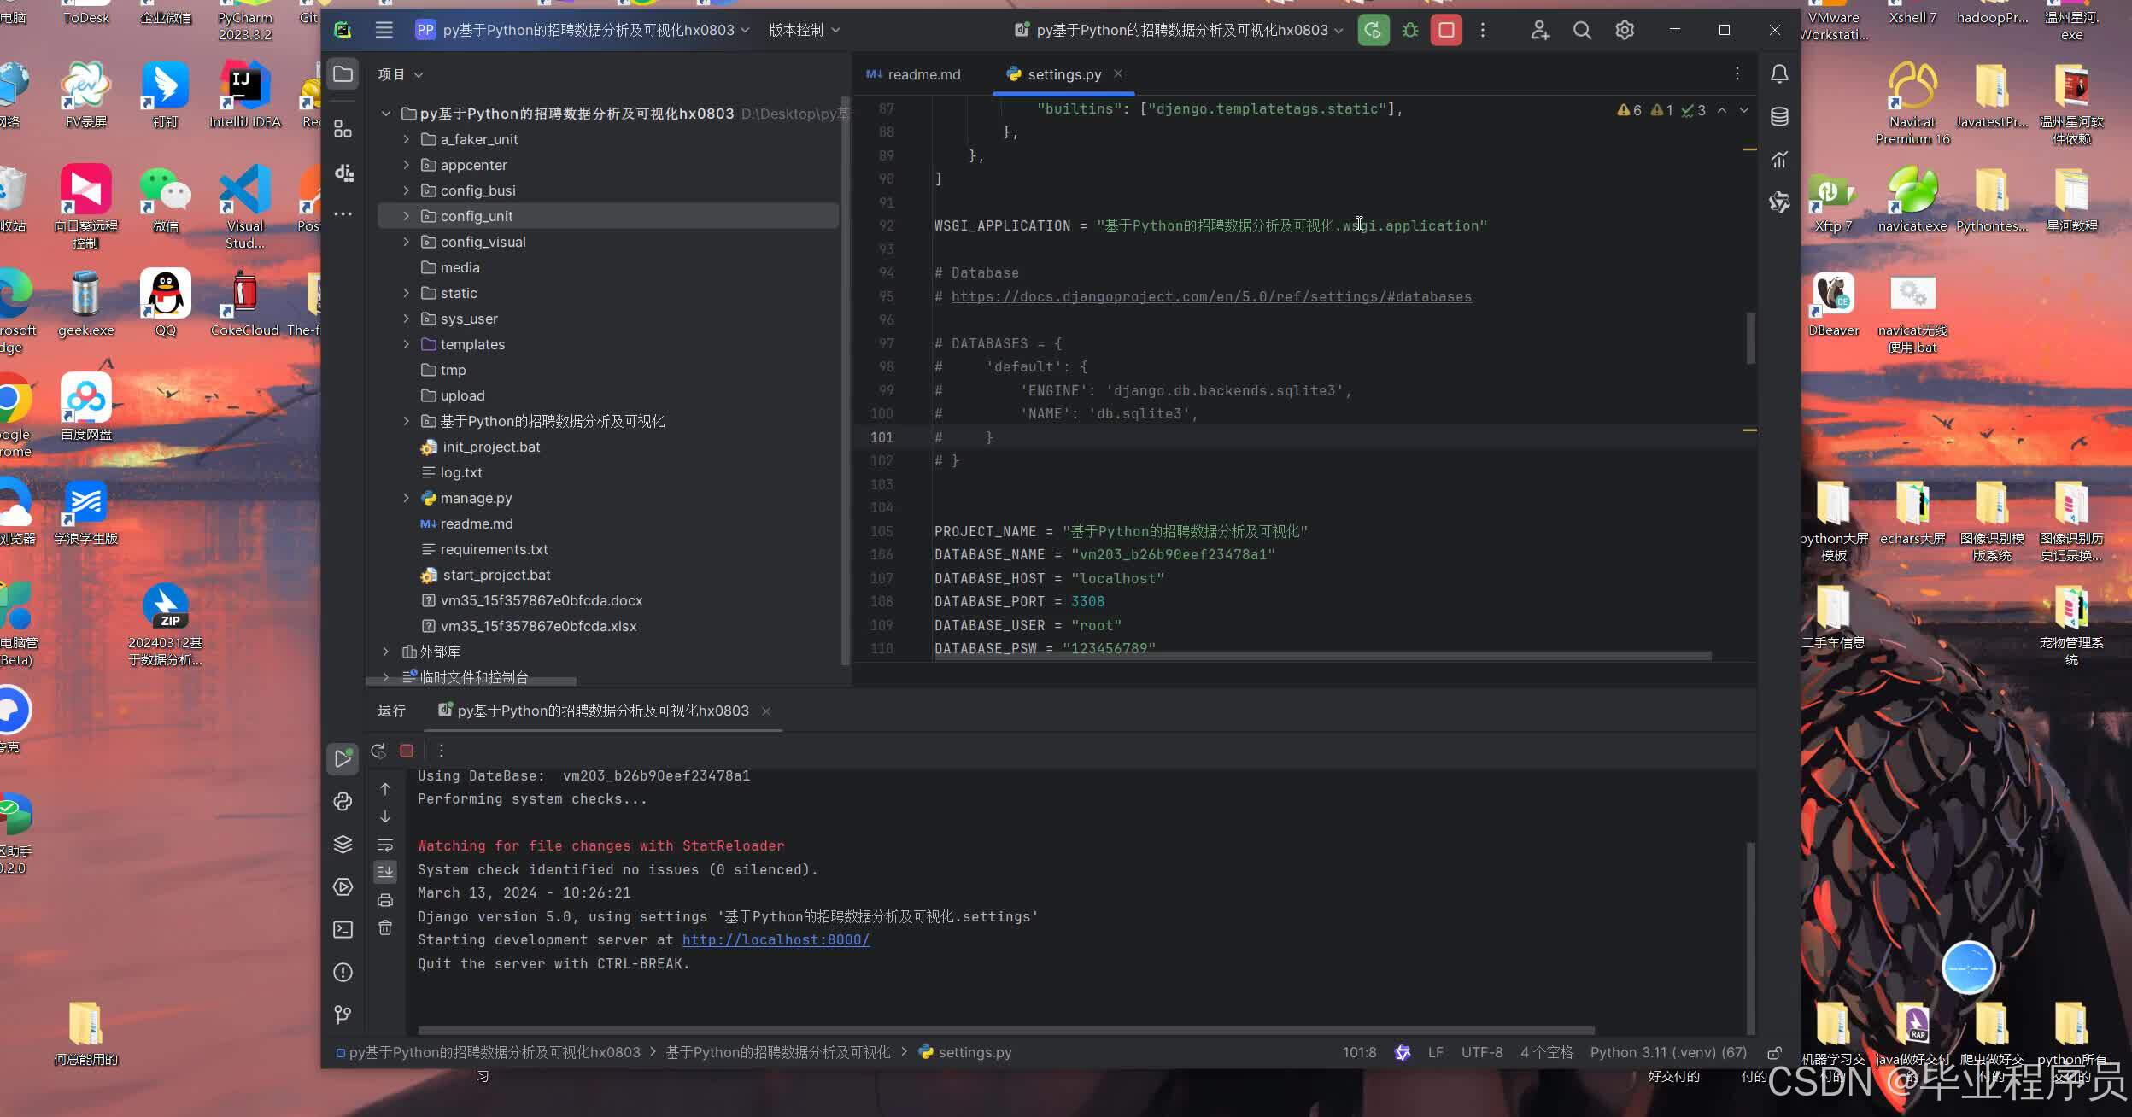Print console output icon
This screenshot has width=2132, height=1117.
click(385, 900)
